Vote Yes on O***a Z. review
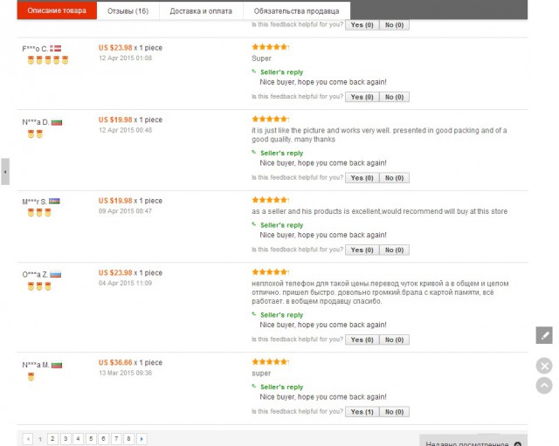The height and width of the screenshot is (446, 559). [x=362, y=340]
